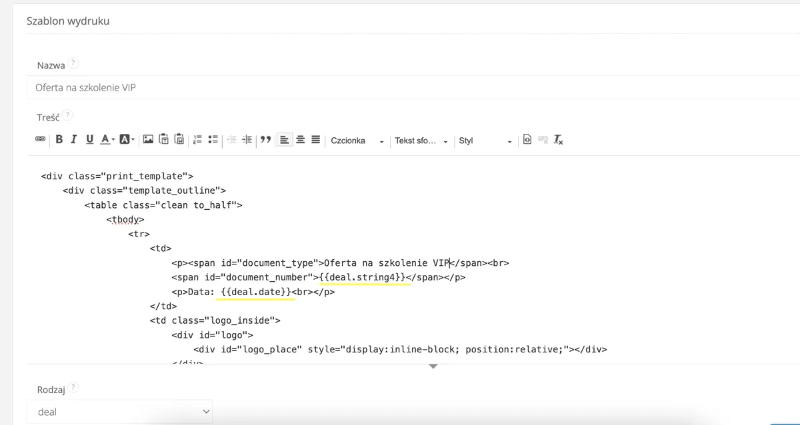The width and height of the screenshot is (800, 425).
Task: Click the div id="logo_place" line
Action: click(x=400, y=349)
